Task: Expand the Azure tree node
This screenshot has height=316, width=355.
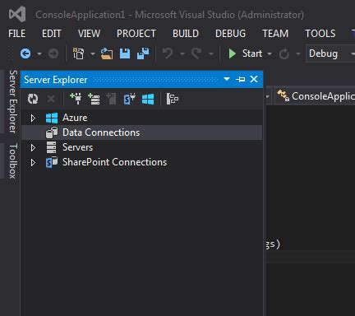Action: [x=33, y=118]
